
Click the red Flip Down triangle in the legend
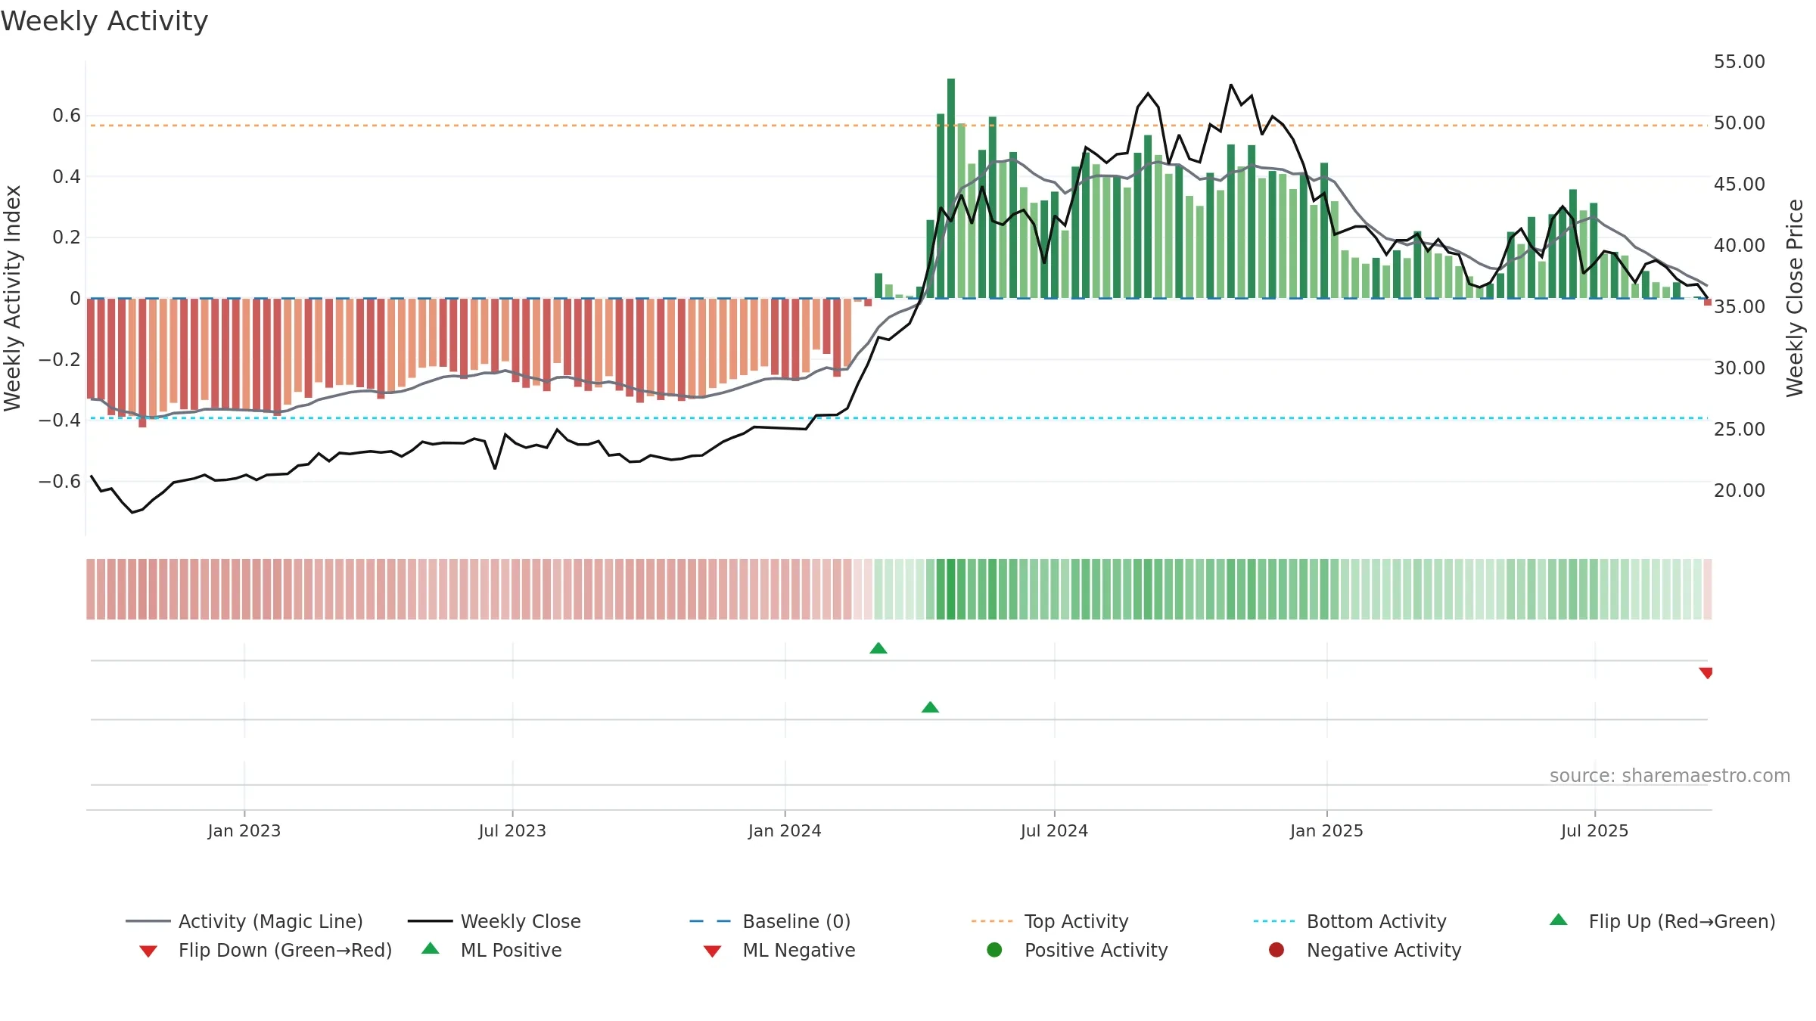[x=148, y=951]
